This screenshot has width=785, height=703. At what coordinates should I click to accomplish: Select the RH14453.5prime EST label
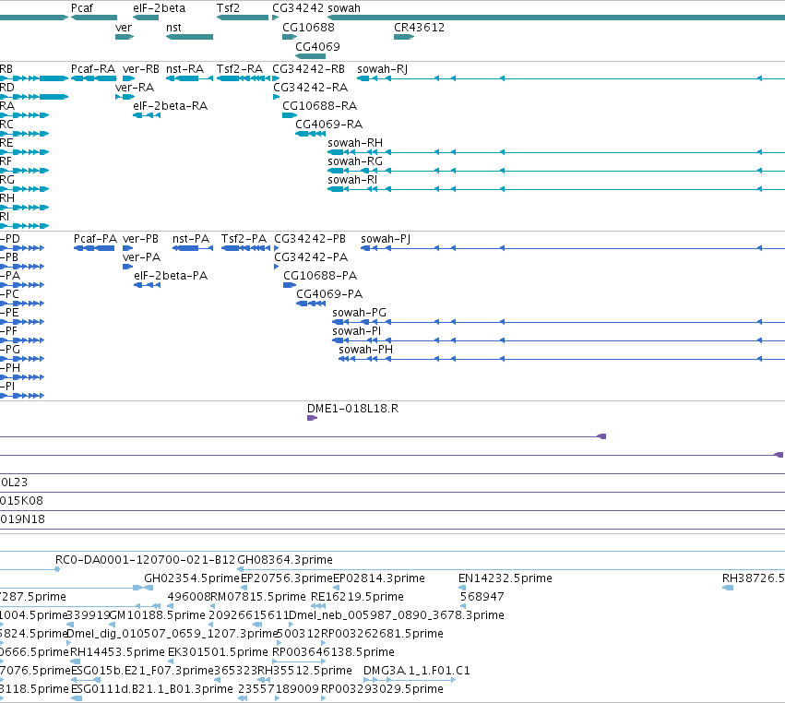[117, 651]
